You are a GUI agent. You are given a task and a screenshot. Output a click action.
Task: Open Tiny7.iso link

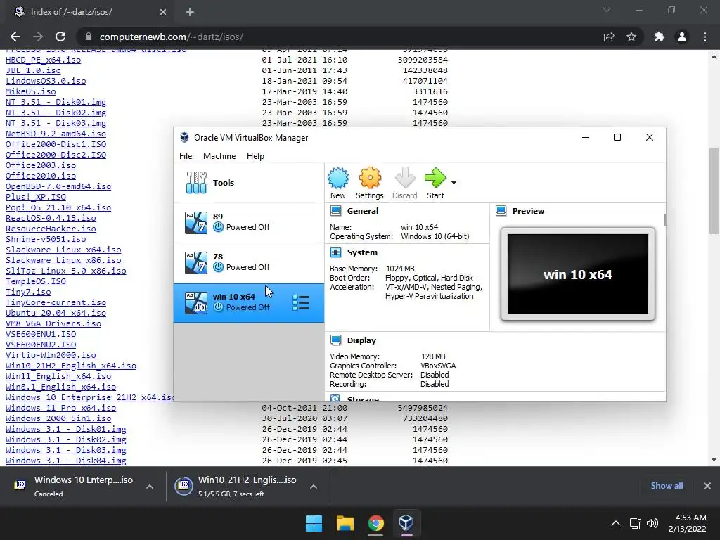point(28,292)
